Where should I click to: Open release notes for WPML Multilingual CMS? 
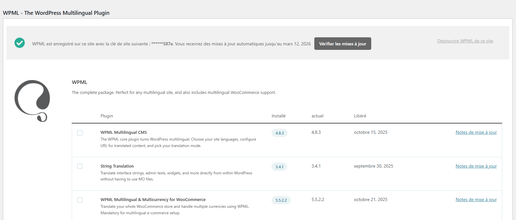476,132
